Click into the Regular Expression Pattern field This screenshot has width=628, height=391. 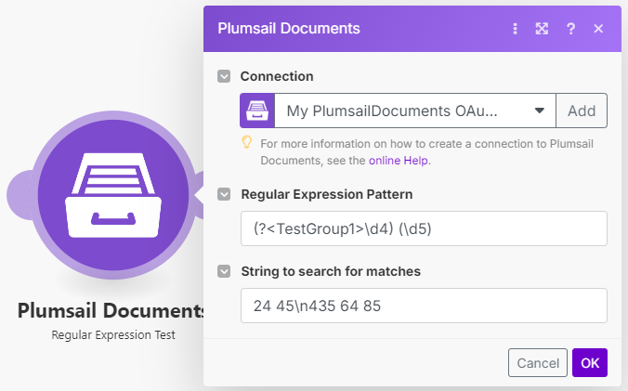(x=424, y=228)
